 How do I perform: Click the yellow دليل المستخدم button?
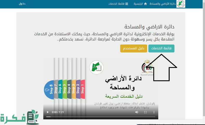tap(134, 48)
